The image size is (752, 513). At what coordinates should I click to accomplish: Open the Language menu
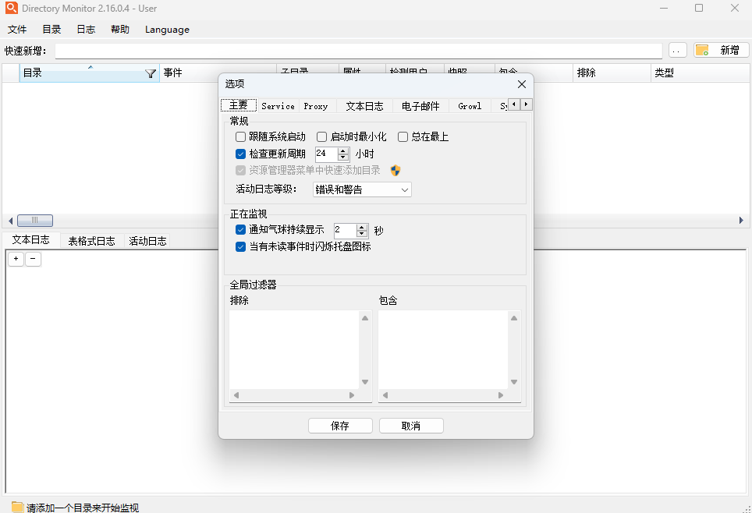tap(168, 30)
